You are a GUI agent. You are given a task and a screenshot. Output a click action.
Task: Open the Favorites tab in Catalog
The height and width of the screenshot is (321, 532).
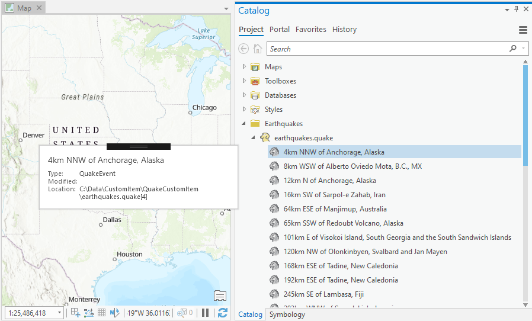click(311, 30)
